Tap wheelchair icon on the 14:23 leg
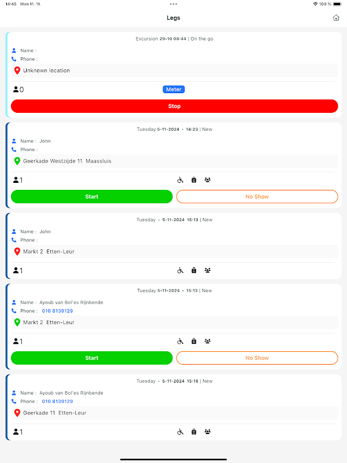This screenshot has height=463, width=347. 180,180
